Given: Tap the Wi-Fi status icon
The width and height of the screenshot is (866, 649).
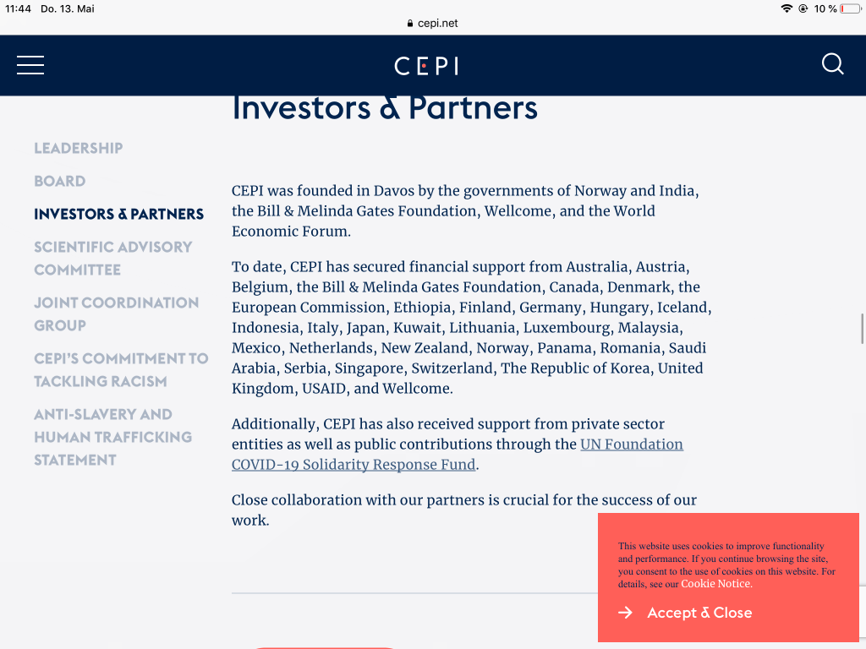Looking at the screenshot, I should pyautogui.click(x=787, y=8).
